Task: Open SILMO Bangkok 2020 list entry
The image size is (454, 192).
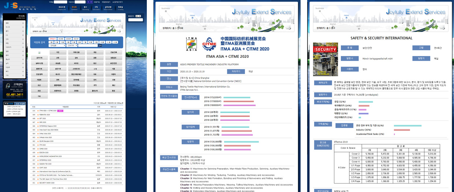Action: tap(46, 141)
